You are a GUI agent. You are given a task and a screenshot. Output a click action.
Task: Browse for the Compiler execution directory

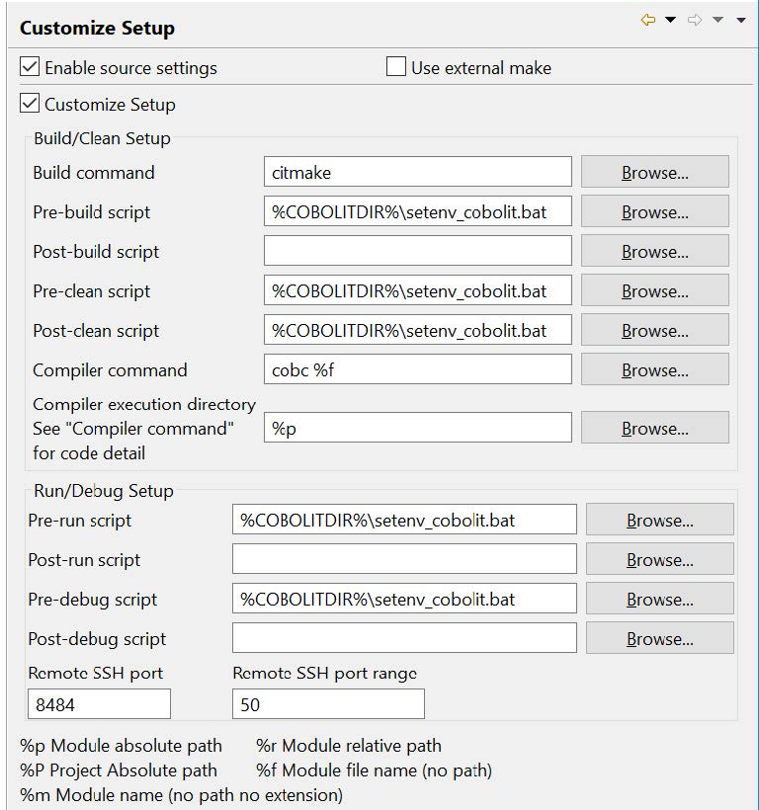click(x=654, y=428)
